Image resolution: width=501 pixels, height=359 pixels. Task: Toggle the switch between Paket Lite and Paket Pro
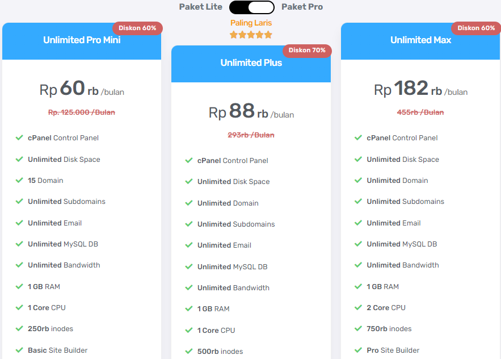(251, 7)
